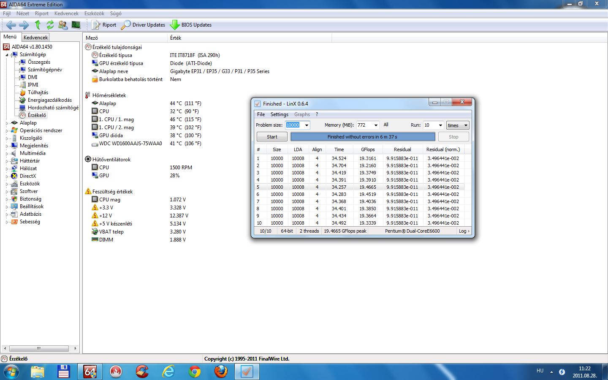
Task: Select Számítógépnév in the tree
Action: [45, 70]
